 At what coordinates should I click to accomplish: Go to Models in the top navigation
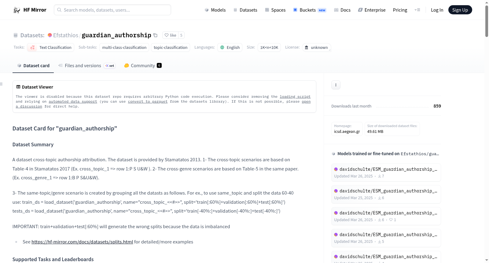tap(215, 10)
